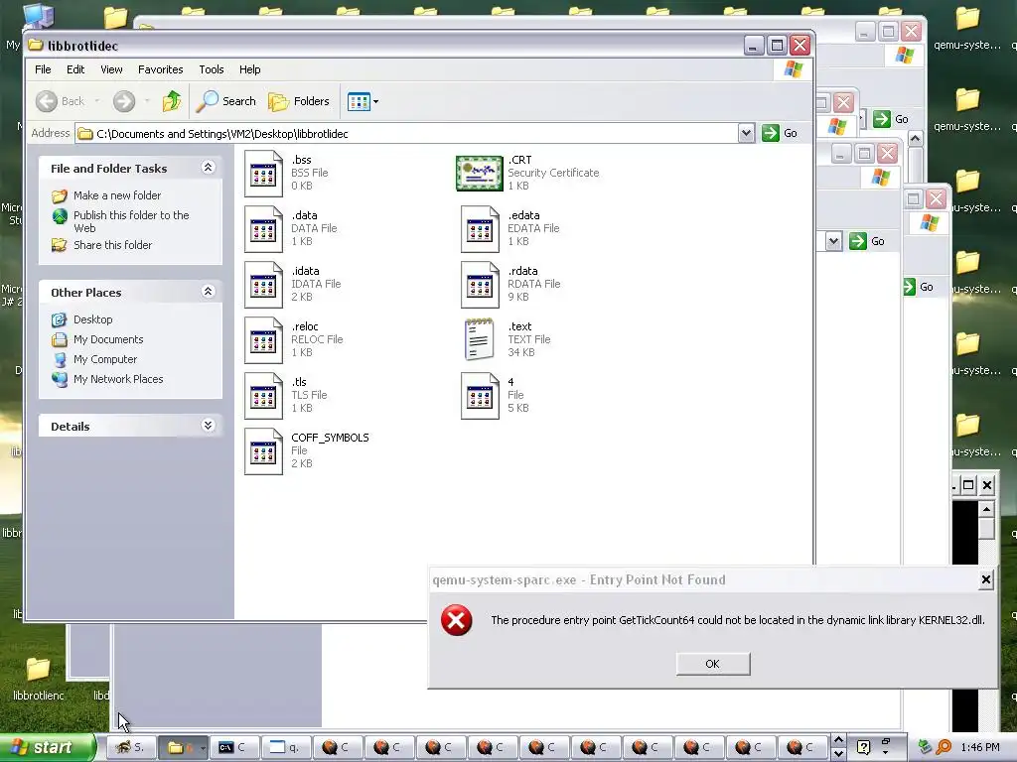Click Publish this folder to the Web

pos(131,221)
